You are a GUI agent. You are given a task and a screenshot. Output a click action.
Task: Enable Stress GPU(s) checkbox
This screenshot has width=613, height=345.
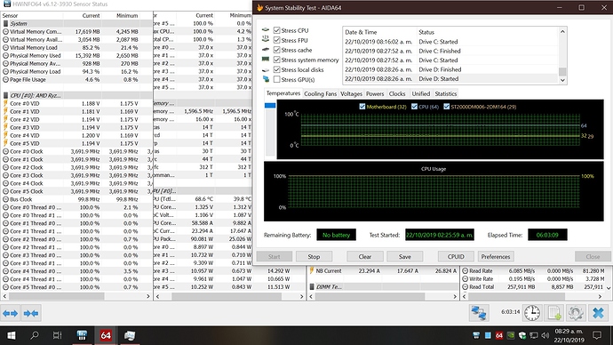pos(277,79)
